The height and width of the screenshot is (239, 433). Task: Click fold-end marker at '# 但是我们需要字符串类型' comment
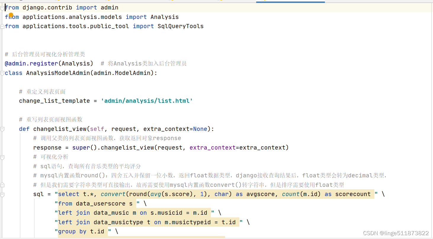pos(2,185)
